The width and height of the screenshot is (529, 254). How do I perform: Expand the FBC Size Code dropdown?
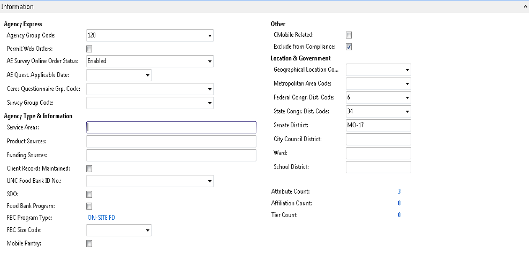click(147, 230)
